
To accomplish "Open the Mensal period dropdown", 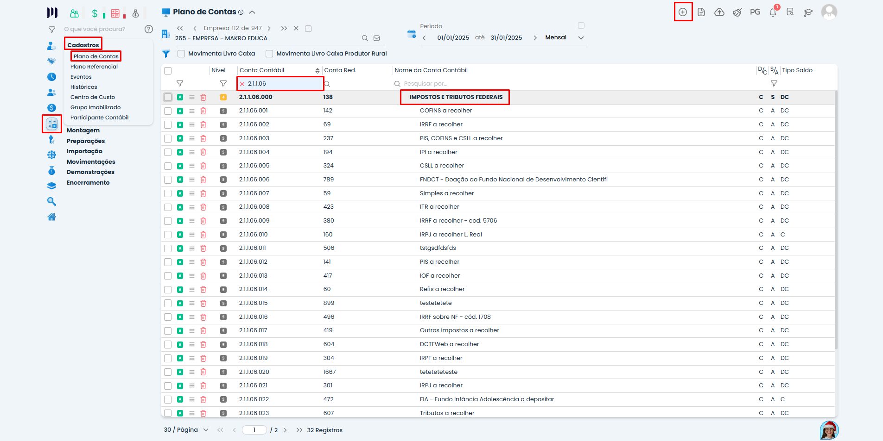I will (x=581, y=38).
